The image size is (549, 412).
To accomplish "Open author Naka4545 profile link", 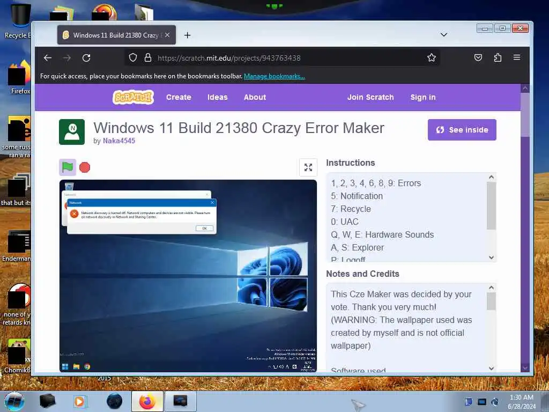I will pos(118,141).
